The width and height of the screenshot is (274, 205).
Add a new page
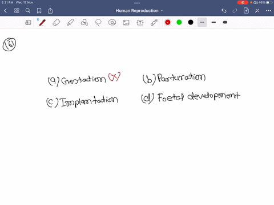click(x=246, y=11)
